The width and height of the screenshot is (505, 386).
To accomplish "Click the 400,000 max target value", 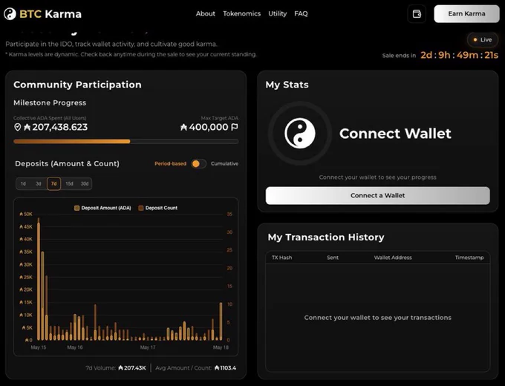I will (204, 127).
